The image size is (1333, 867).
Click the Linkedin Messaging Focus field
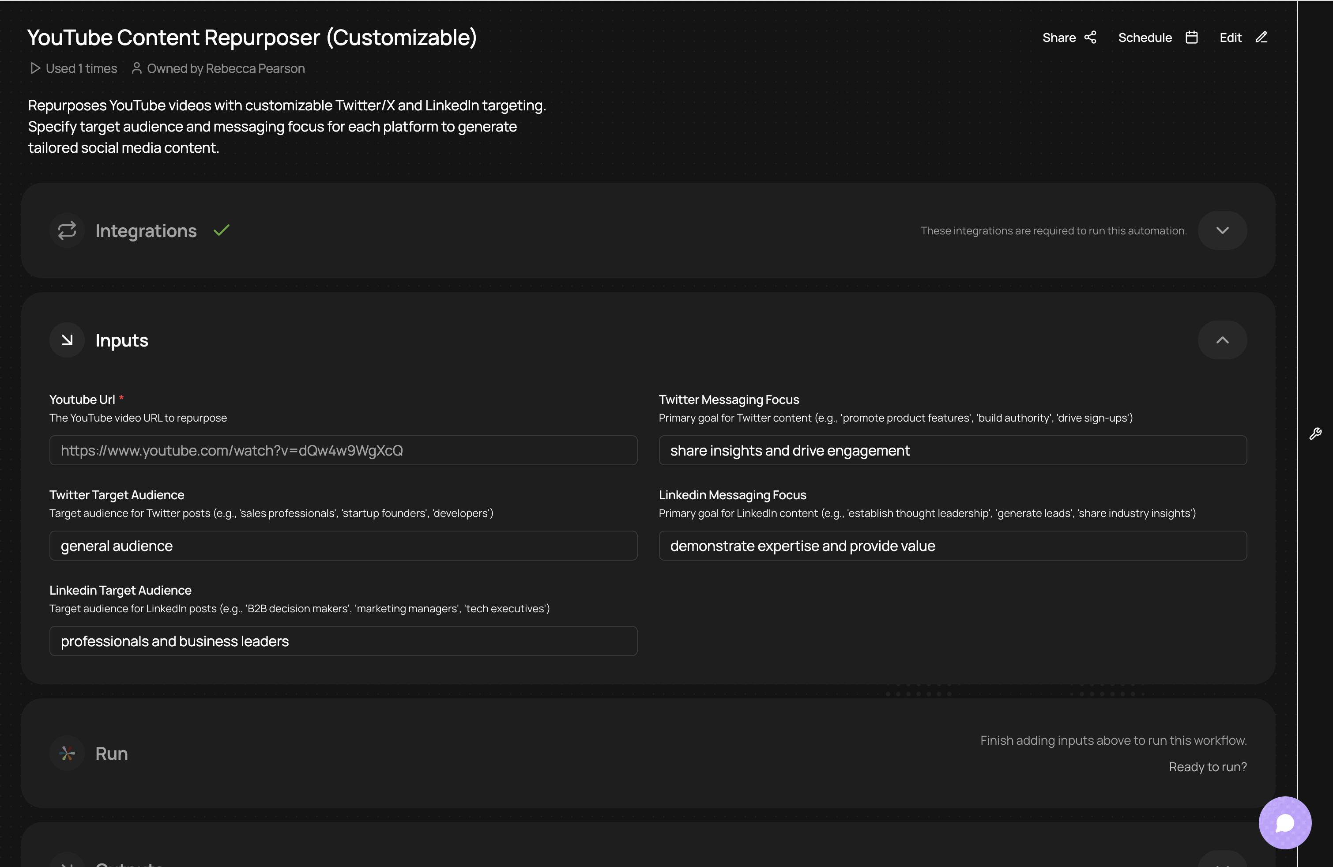pos(953,546)
